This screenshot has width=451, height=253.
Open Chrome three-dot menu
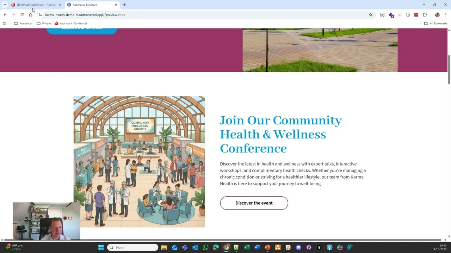pos(446,15)
